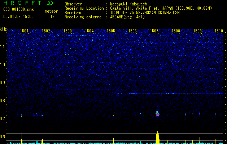Click the ICOM IC-575 receiver frequency text

coord(145,13)
